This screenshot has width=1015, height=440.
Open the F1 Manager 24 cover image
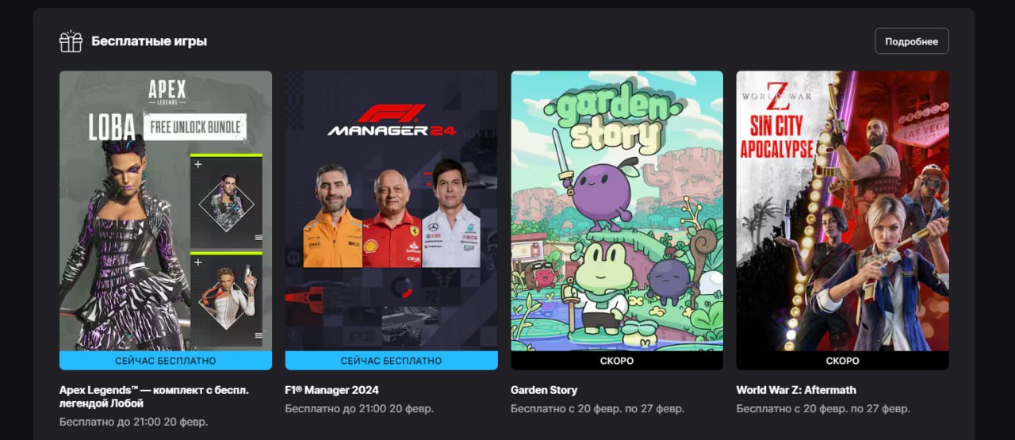pyautogui.click(x=392, y=211)
